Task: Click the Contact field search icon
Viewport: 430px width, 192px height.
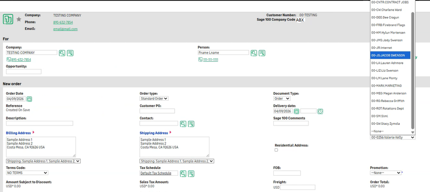Action: 183,124
